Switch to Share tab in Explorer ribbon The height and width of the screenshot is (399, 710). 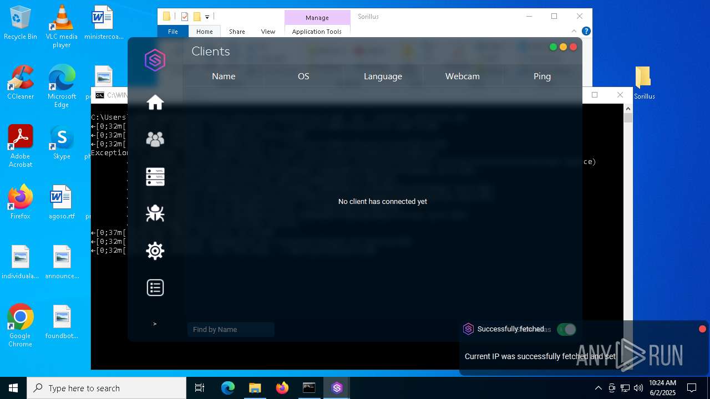(237, 32)
